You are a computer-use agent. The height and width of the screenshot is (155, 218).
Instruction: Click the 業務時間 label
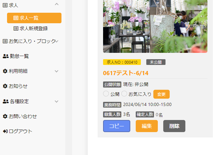pos(112,105)
